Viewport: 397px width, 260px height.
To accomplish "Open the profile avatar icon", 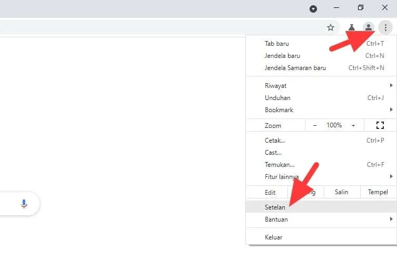I will point(369,27).
